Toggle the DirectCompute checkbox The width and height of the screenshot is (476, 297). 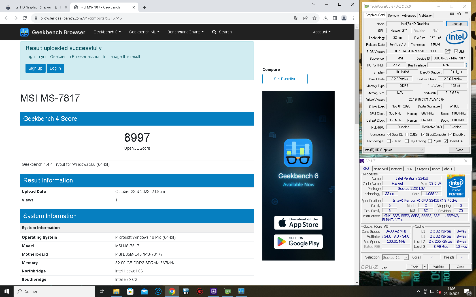[423, 135]
